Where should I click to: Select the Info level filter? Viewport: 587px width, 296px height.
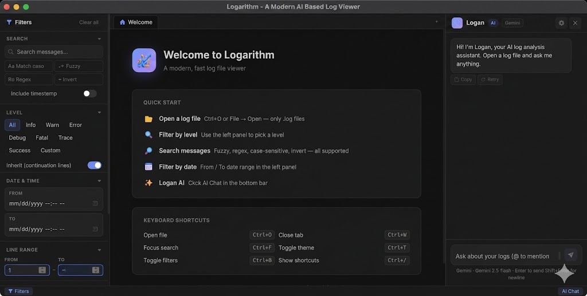pyautogui.click(x=31, y=125)
